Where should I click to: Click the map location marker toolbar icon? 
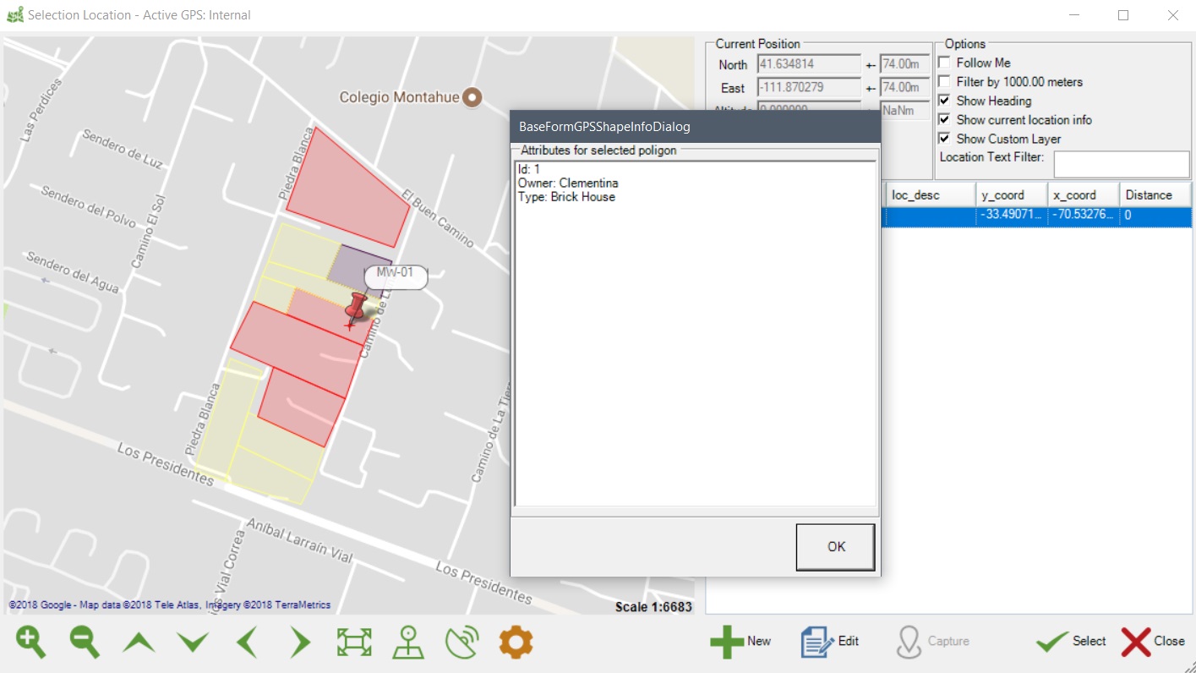408,643
